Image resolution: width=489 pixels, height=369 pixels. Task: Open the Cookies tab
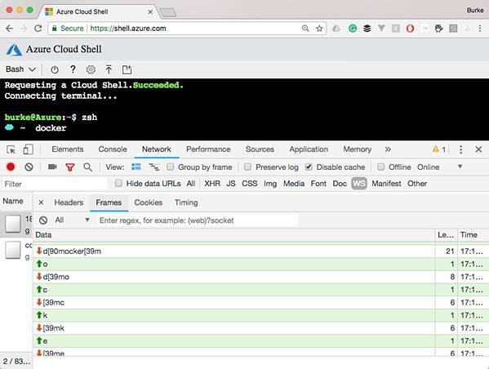(x=149, y=202)
